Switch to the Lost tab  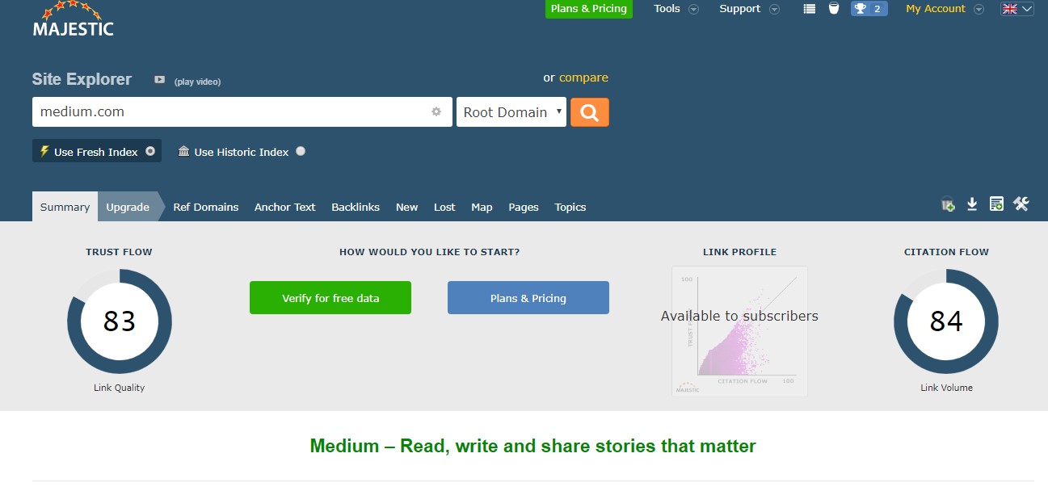pyautogui.click(x=444, y=207)
